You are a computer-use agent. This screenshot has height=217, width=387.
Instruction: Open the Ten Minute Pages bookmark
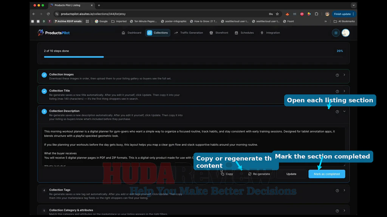point(143,21)
